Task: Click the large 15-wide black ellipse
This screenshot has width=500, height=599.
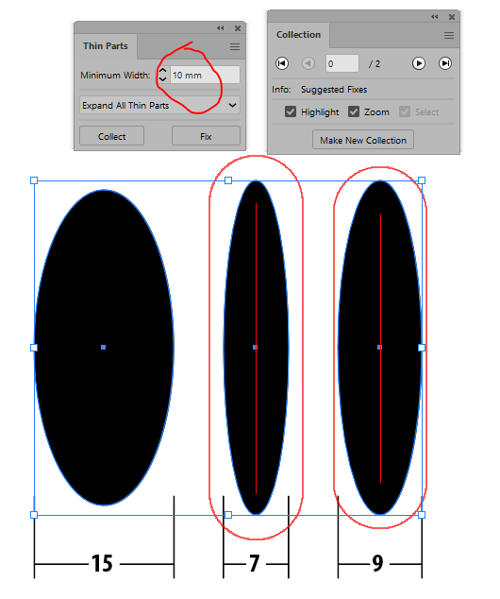Action: pyautogui.click(x=104, y=348)
